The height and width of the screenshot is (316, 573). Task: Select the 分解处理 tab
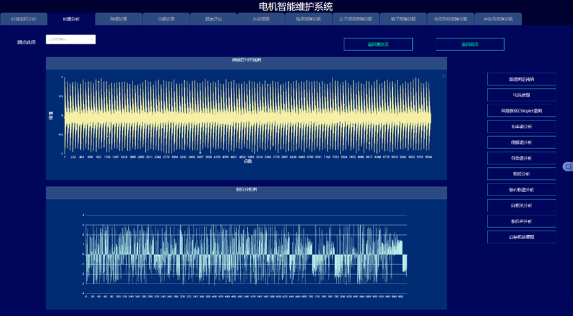point(166,19)
